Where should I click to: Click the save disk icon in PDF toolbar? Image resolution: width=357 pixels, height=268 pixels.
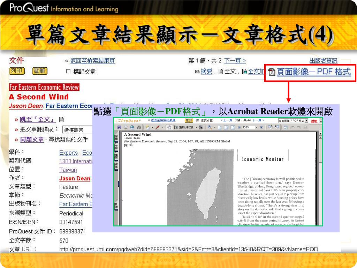tap(119, 127)
